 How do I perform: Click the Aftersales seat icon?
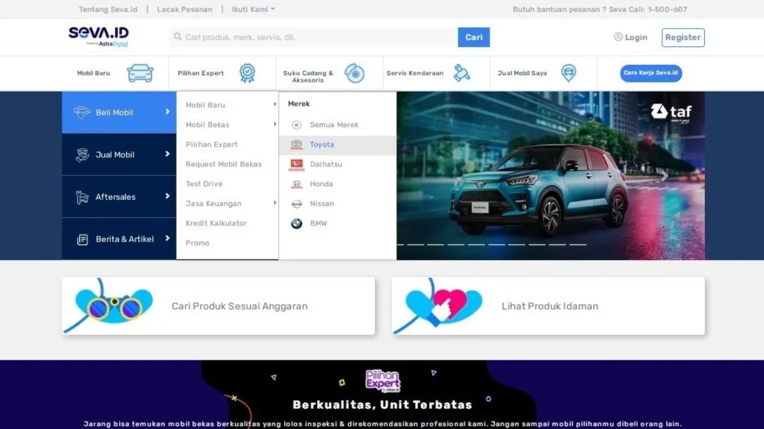[x=82, y=197]
